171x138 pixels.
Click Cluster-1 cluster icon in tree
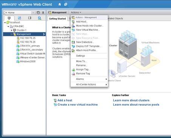click(14, 30)
